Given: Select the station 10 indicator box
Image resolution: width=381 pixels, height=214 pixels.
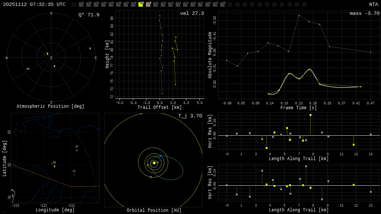Looking at the screenshot, I should tap(148, 4).
